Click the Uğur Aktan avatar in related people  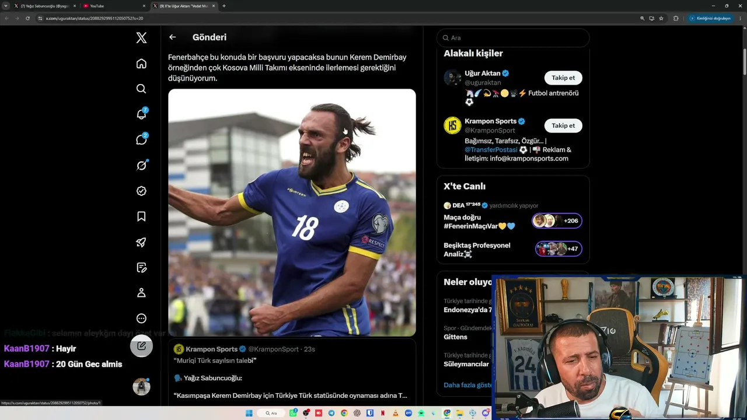tap(452, 78)
